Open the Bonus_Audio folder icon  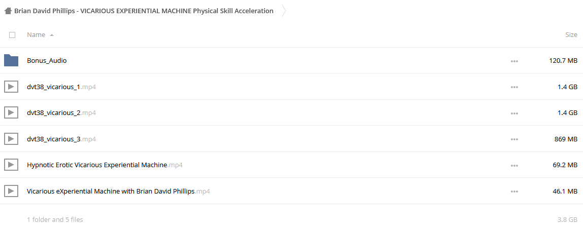pos(11,60)
